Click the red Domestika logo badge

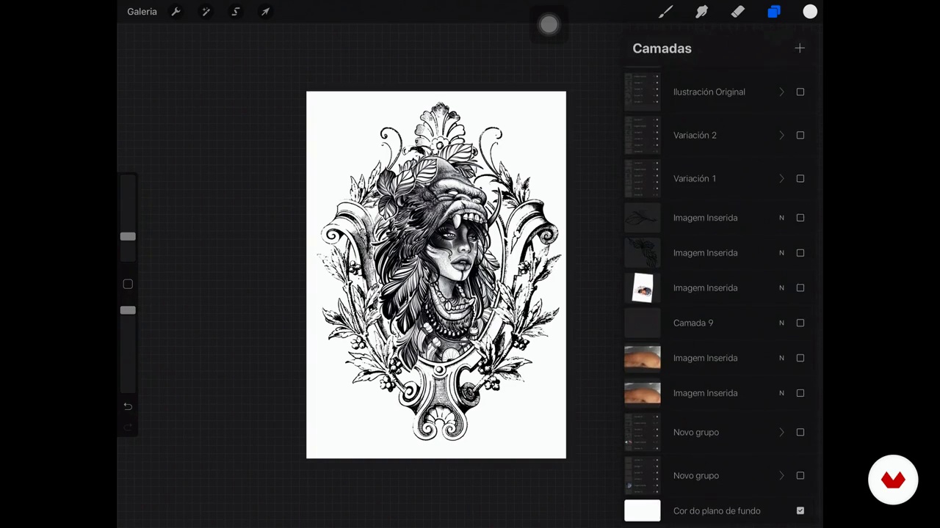click(x=893, y=480)
